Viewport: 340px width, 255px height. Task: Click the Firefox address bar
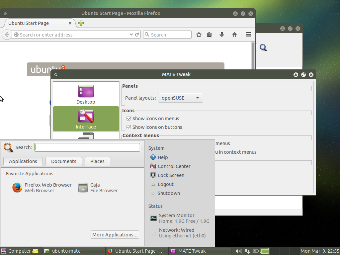click(x=74, y=35)
